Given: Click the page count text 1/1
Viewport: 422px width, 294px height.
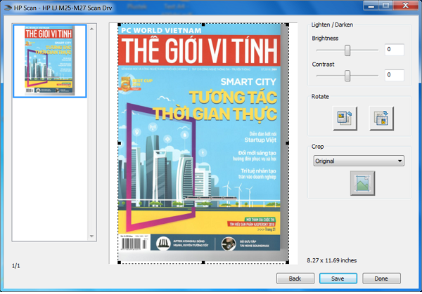Looking at the screenshot, I should coord(16,266).
